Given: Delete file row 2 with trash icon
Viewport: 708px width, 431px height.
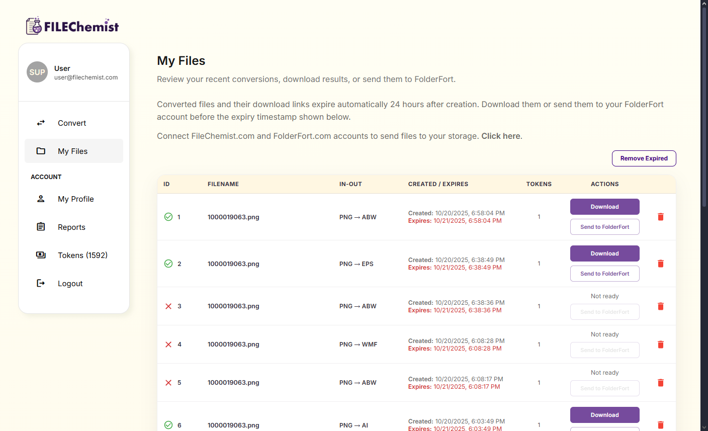Looking at the screenshot, I should click(661, 264).
